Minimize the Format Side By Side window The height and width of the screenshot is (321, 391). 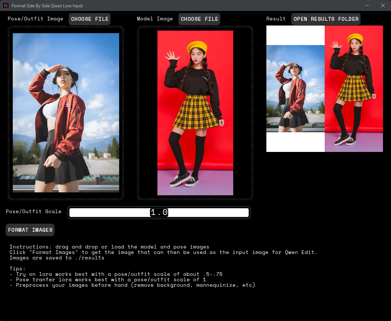[367, 5]
